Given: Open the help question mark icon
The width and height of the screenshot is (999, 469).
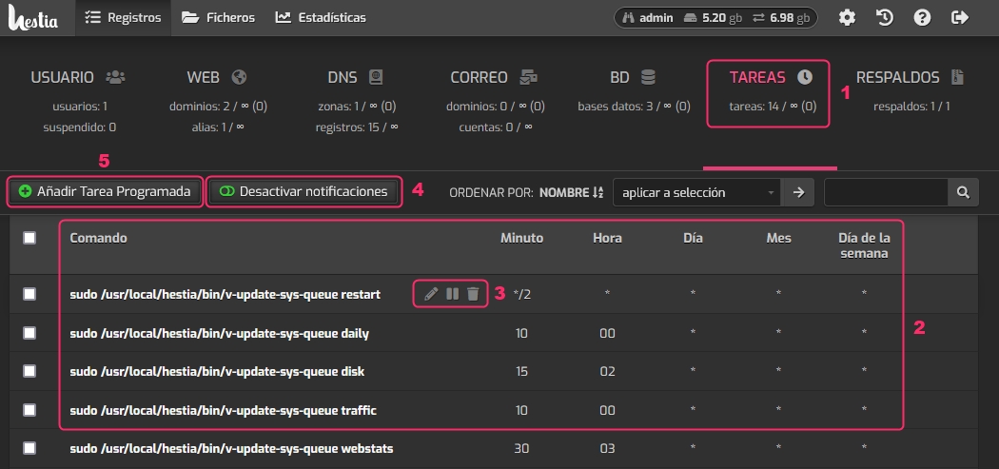Looking at the screenshot, I should (922, 17).
